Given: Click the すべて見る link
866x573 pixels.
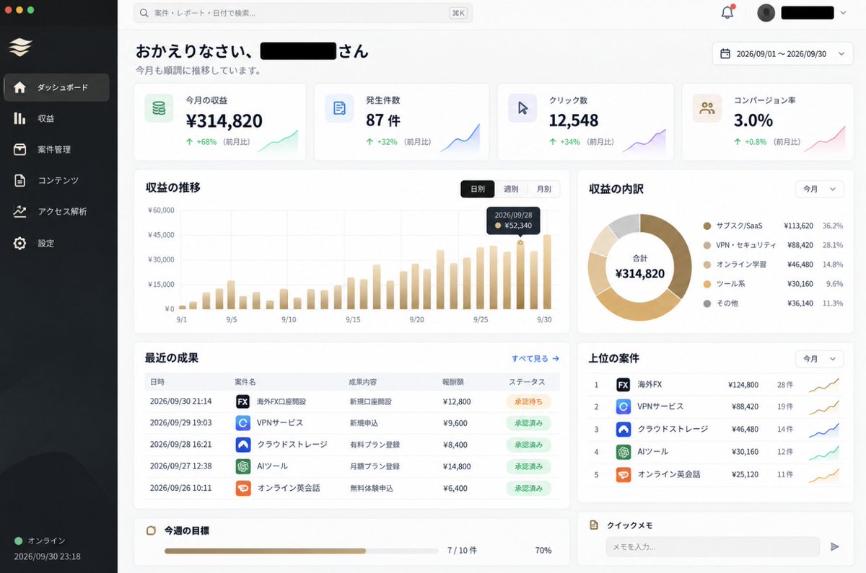Looking at the screenshot, I should 535,358.
